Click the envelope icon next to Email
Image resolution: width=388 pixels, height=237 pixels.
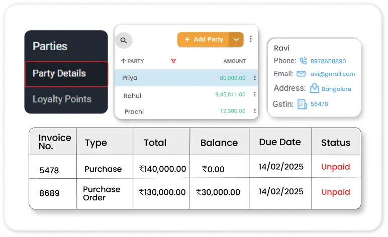pyautogui.click(x=301, y=74)
